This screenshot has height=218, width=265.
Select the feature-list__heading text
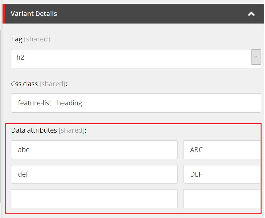point(50,103)
